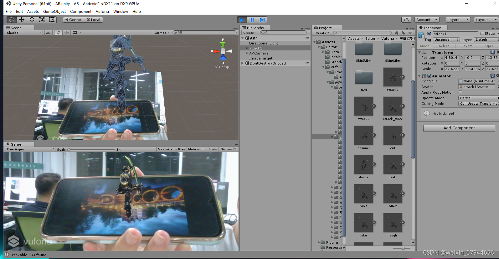Open the Scene Gizmos dropdown

click(x=162, y=33)
